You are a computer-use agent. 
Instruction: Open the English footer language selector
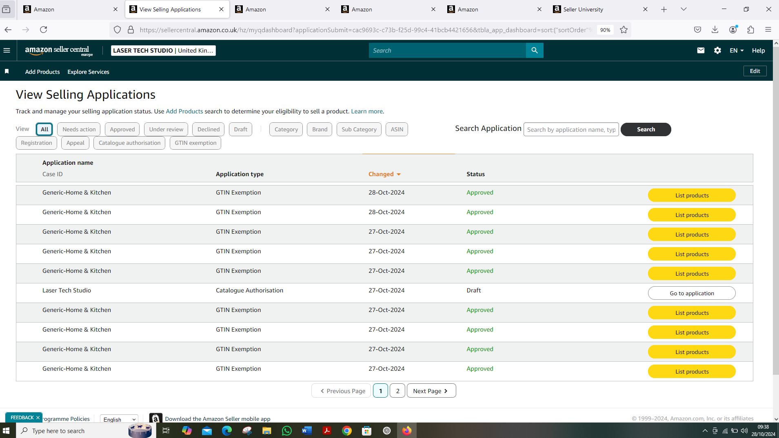119,419
